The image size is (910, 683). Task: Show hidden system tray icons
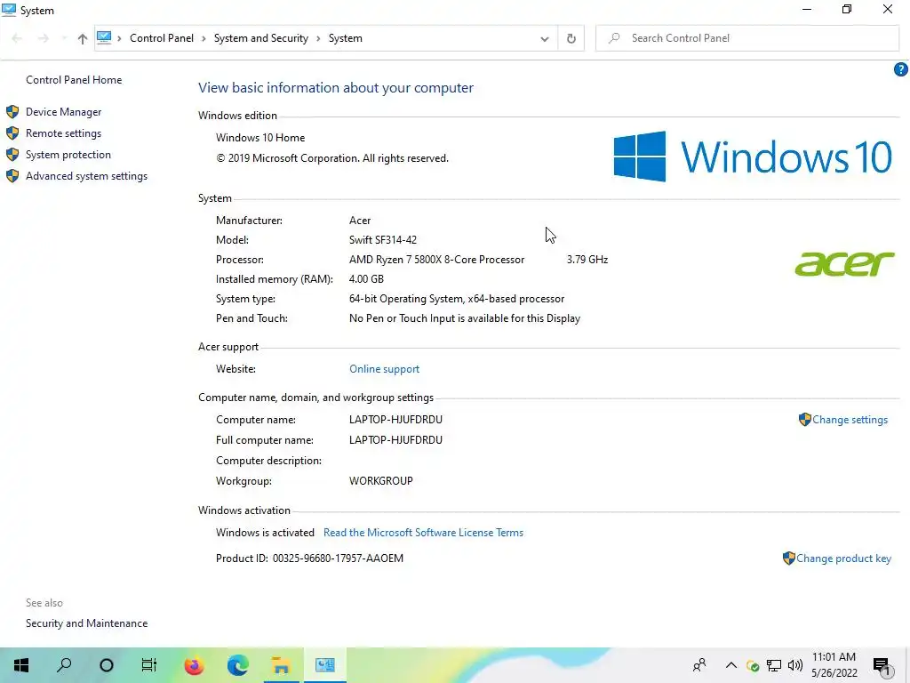coord(731,665)
